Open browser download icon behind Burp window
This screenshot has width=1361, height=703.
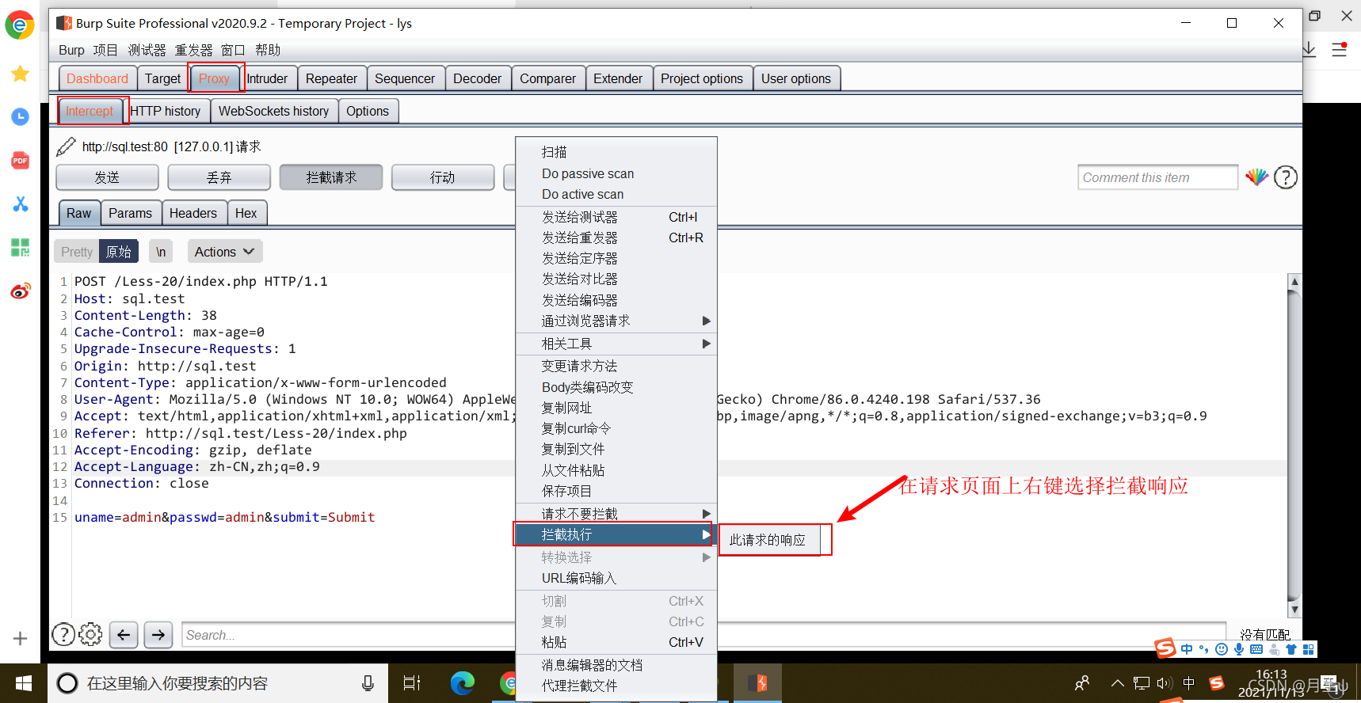point(1310,50)
